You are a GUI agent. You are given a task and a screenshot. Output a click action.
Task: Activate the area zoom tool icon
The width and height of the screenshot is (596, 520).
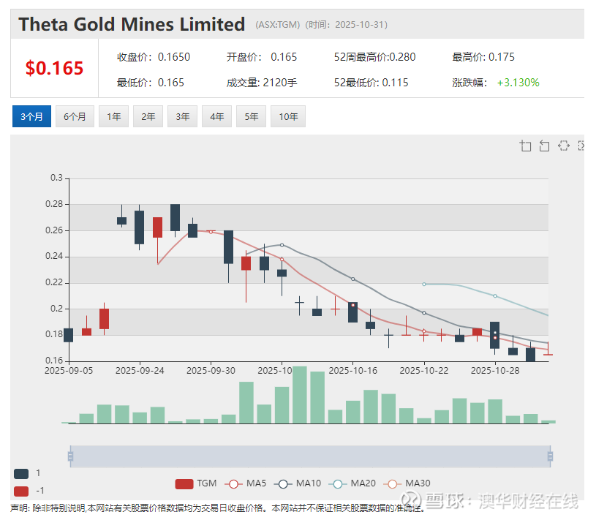pos(525,146)
